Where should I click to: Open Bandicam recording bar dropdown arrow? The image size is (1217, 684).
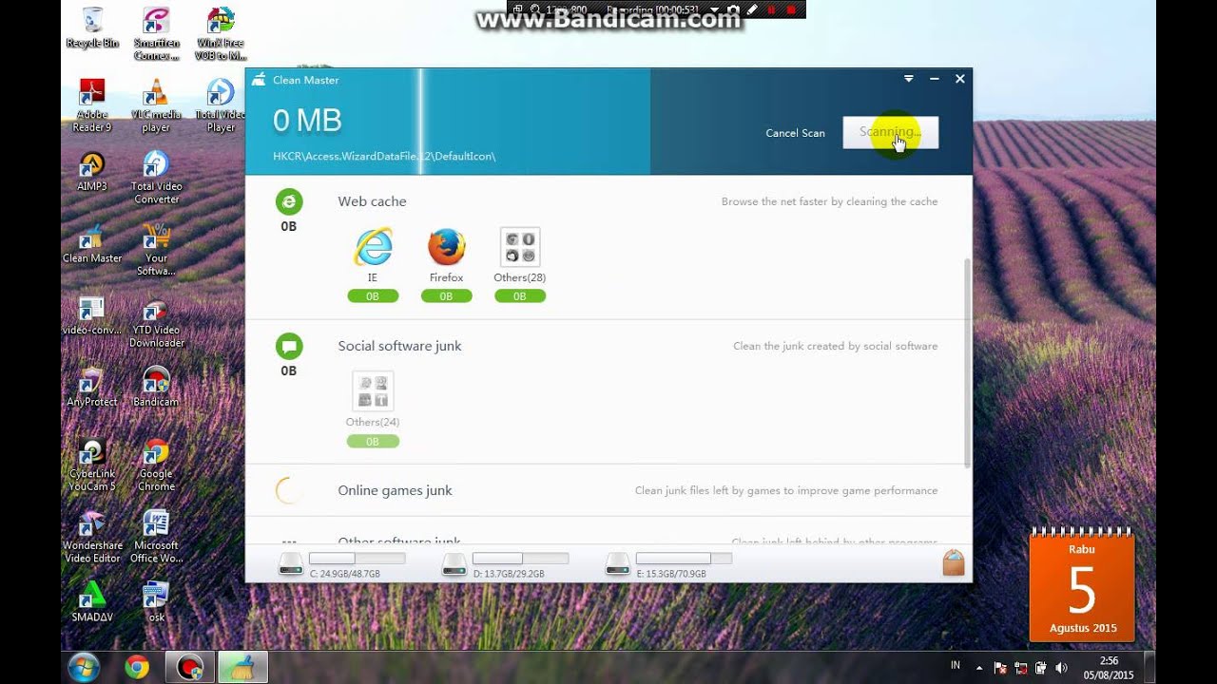point(714,10)
